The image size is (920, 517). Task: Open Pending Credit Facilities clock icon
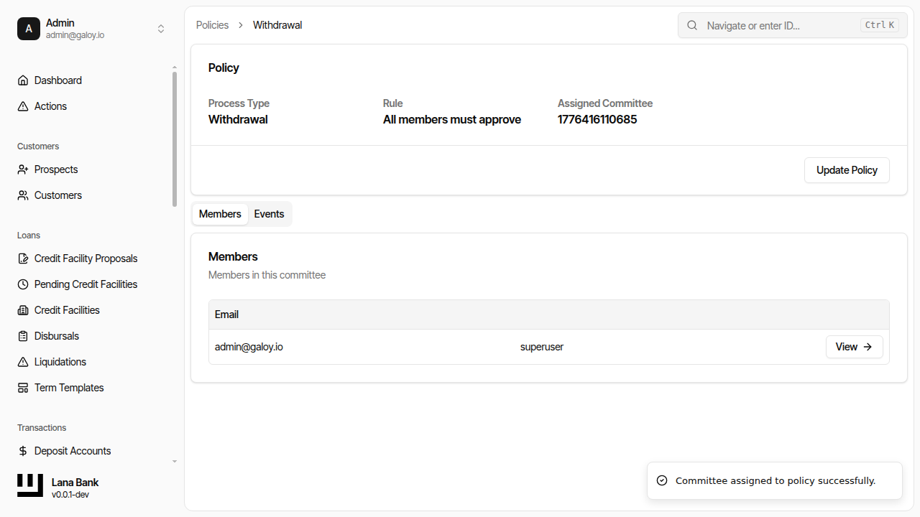[22, 284]
